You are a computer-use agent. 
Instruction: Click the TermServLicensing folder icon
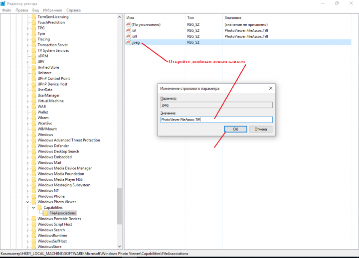[34, 17]
